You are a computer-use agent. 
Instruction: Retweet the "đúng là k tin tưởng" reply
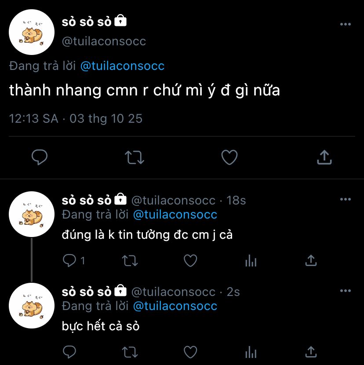pyautogui.click(x=130, y=261)
